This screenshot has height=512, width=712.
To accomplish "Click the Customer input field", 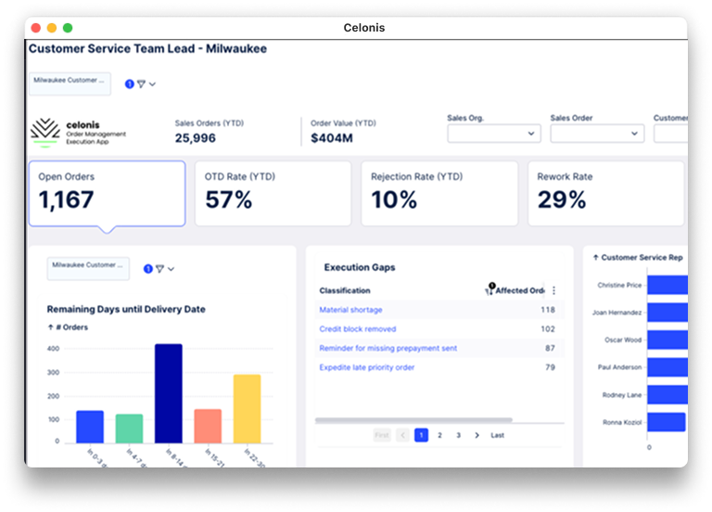I will (670, 134).
